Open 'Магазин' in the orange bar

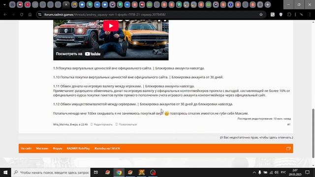42,148
